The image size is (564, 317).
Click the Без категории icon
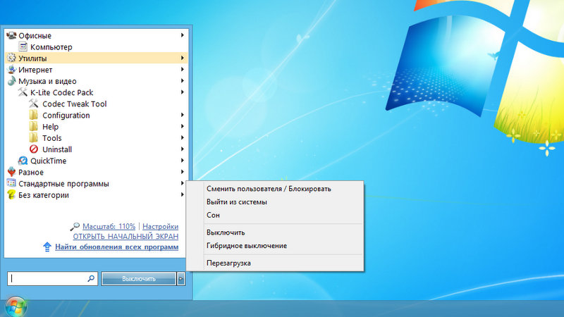[x=11, y=195]
